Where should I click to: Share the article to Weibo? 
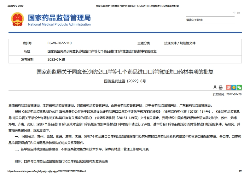click(x=229, y=87)
